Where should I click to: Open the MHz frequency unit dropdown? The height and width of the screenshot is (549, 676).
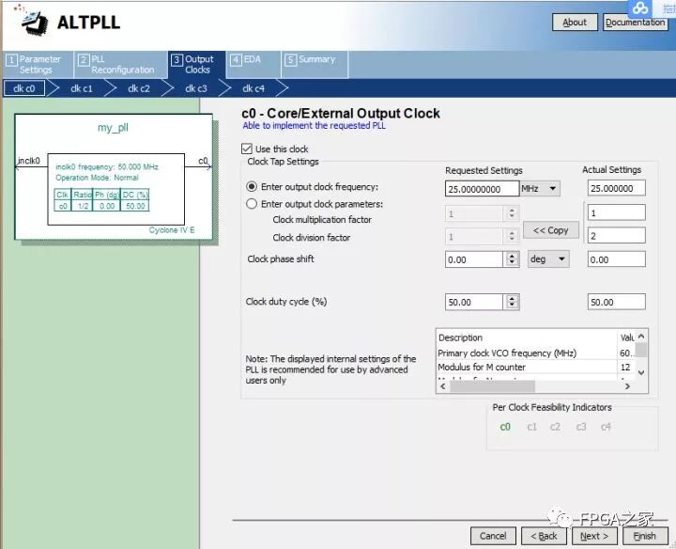[x=540, y=188]
